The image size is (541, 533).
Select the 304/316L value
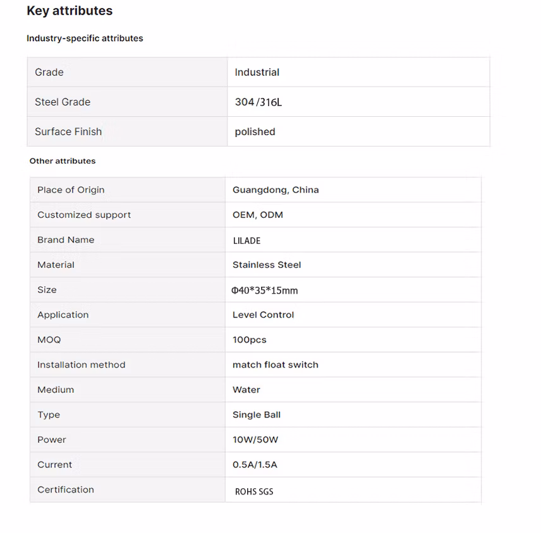click(258, 102)
